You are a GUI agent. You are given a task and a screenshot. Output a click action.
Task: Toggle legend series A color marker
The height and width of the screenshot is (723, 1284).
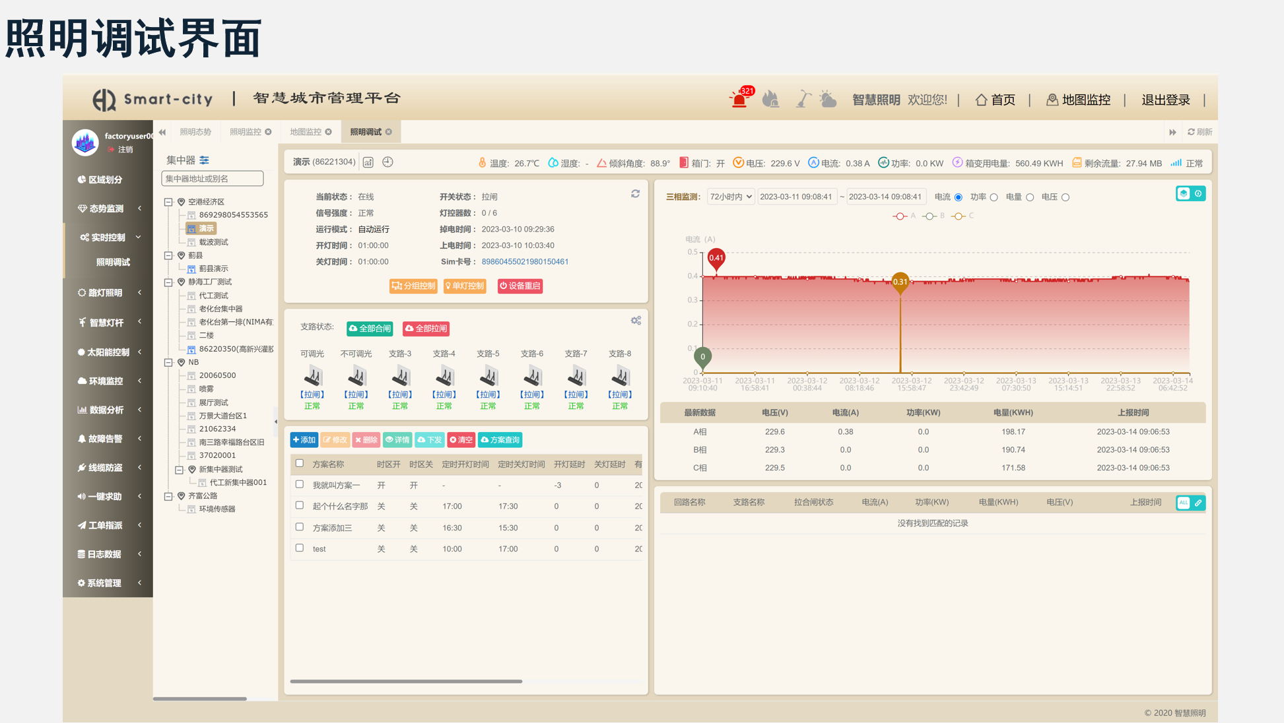[900, 216]
